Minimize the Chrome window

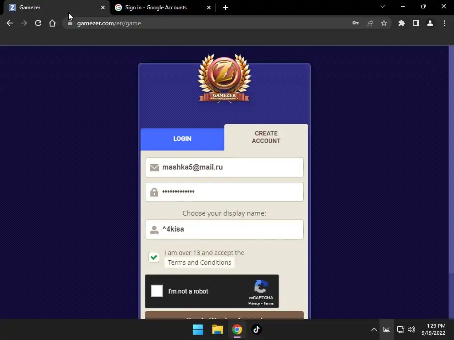coord(403,6)
